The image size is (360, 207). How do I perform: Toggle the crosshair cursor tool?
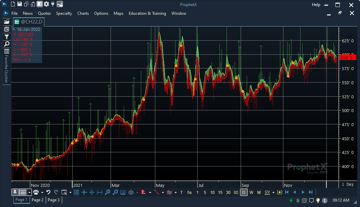click(84, 192)
